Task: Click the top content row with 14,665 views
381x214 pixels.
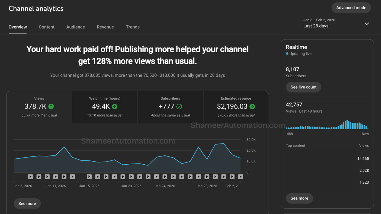Action: [327, 159]
